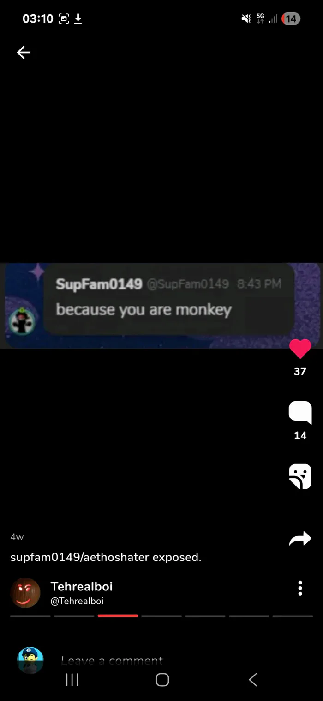Screen dimensions: 323x701
Task: Select the highlighted red progress segment
Action: (118, 616)
